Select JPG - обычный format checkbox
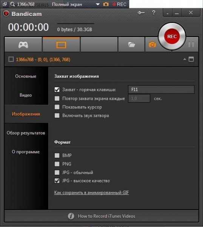The width and height of the screenshot is (203, 227). pos(57,172)
